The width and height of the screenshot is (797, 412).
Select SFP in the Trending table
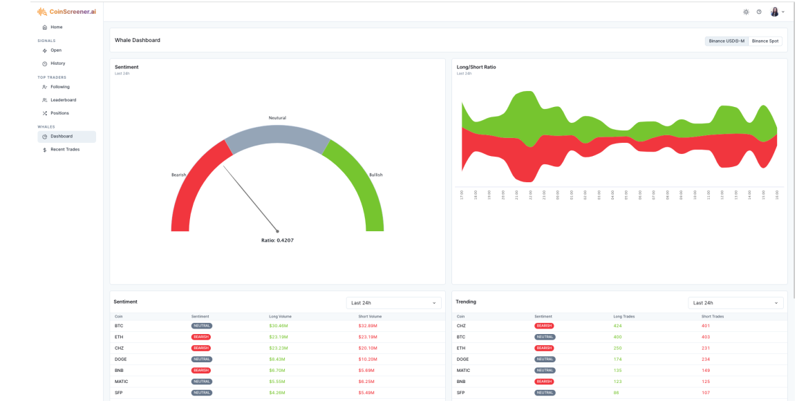[460, 393]
